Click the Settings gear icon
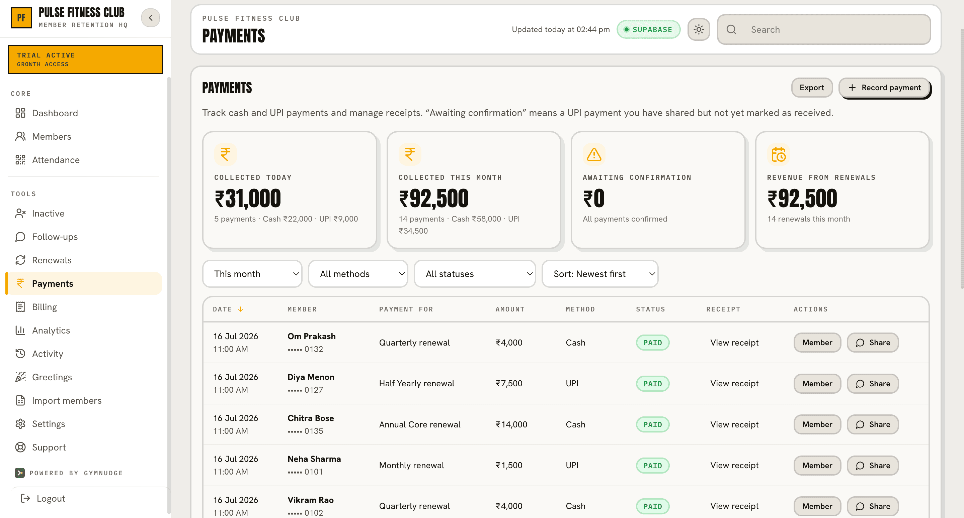The width and height of the screenshot is (964, 518). [20, 424]
